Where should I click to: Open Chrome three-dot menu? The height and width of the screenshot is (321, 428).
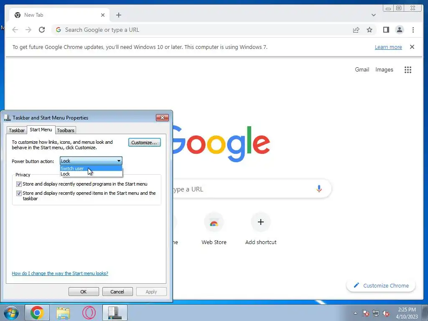click(413, 30)
